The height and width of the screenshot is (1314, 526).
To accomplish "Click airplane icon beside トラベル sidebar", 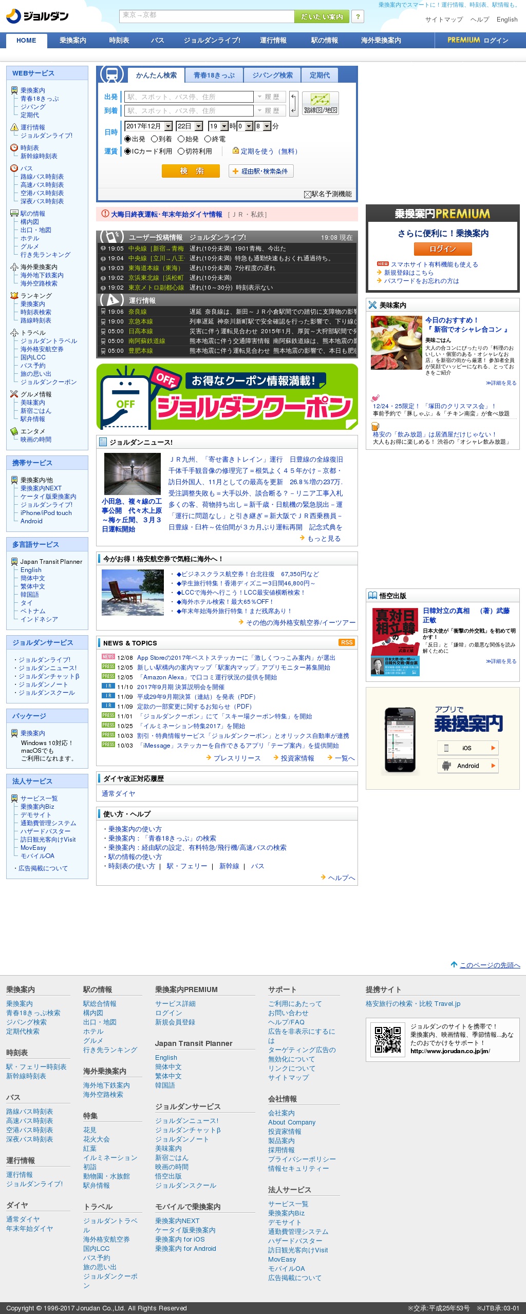I will tap(14, 333).
